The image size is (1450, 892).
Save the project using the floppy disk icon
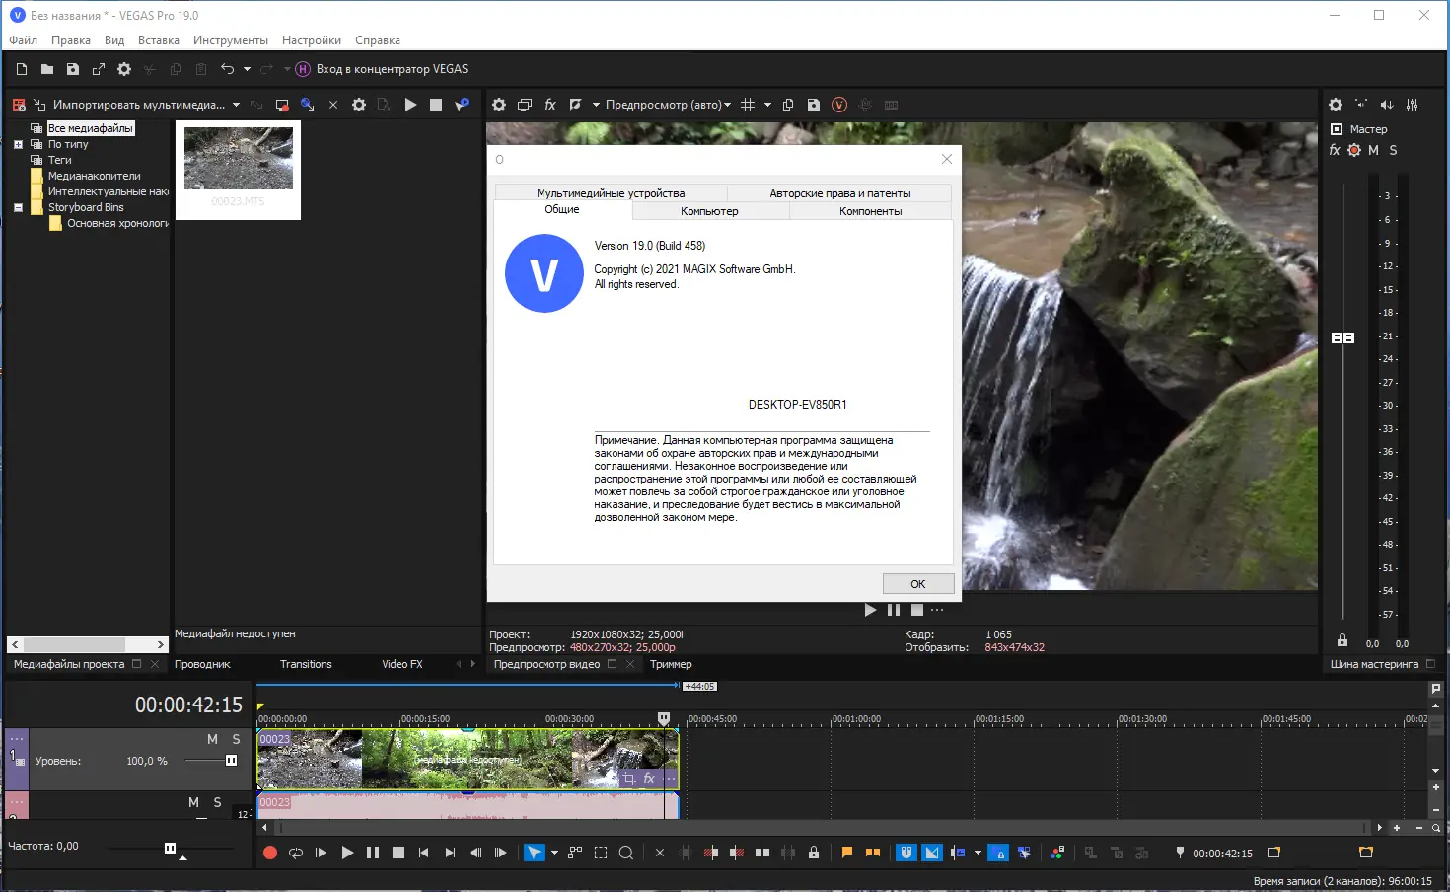[x=73, y=69]
